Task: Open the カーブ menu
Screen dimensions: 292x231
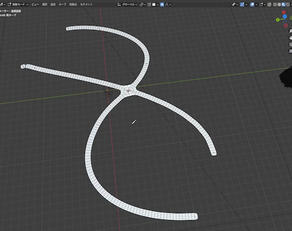Action: (62, 4)
